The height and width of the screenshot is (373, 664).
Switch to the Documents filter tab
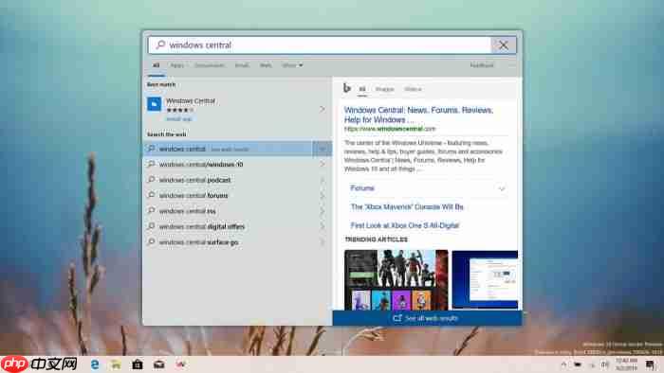coord(210,65)
